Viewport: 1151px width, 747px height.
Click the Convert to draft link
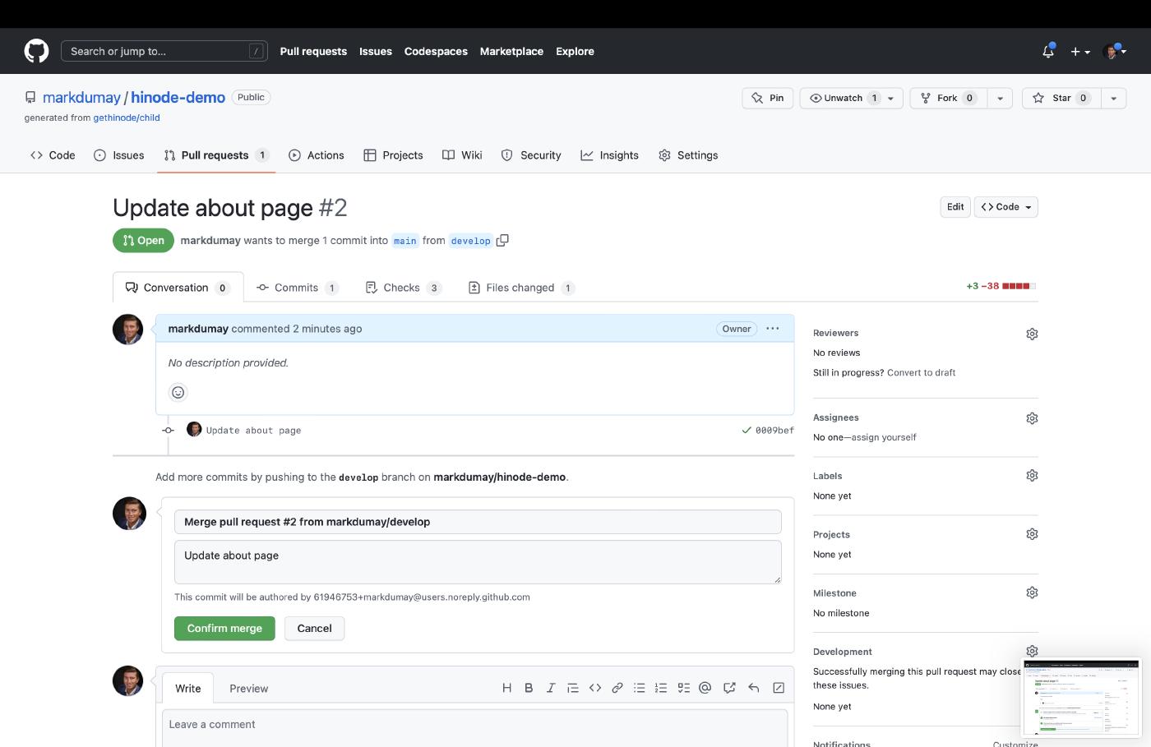pos(921,372)
